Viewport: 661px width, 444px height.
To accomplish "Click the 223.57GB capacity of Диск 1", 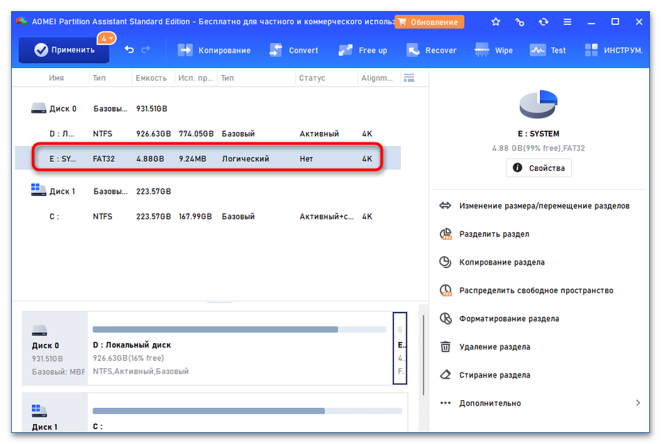I will (x=154, y=191).
